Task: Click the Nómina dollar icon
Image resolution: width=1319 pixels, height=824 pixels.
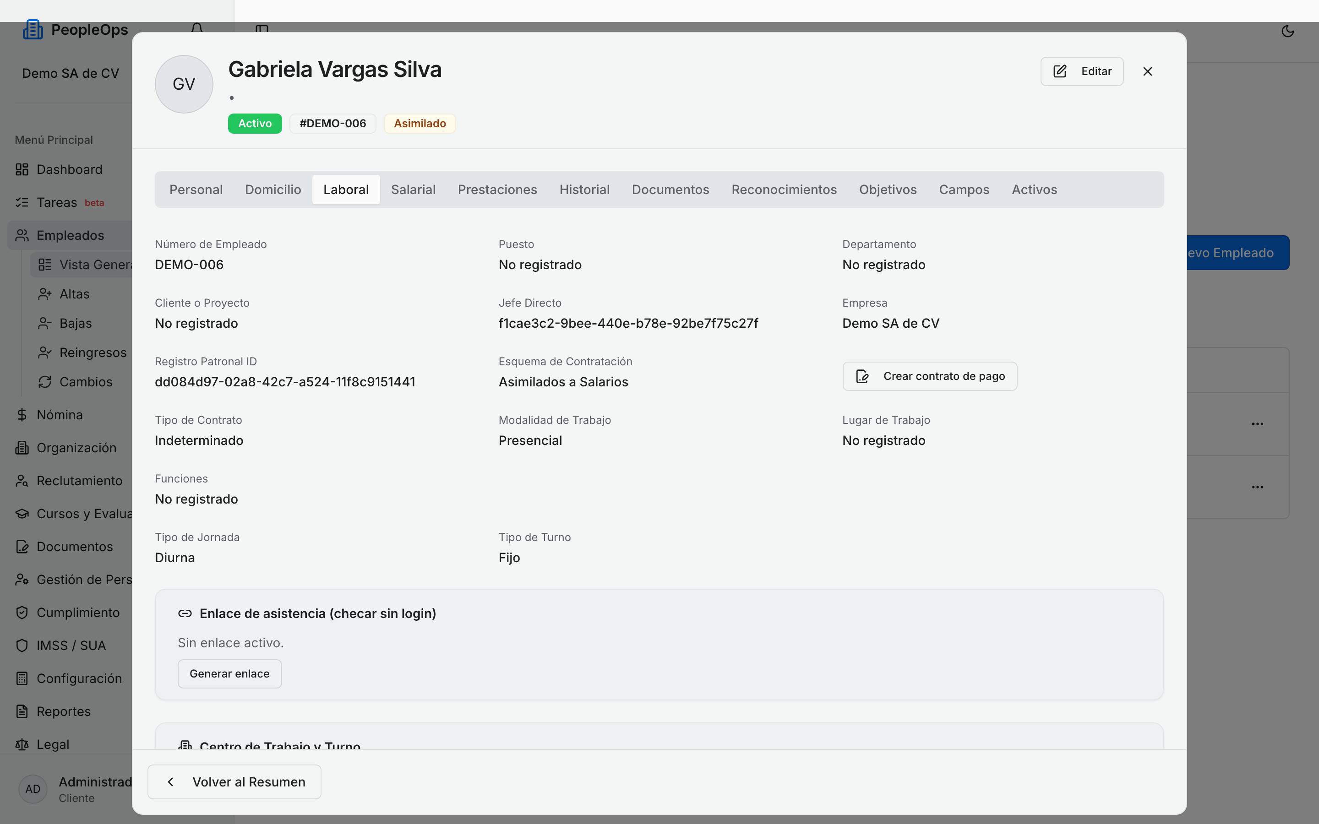Action: [22, 415]
